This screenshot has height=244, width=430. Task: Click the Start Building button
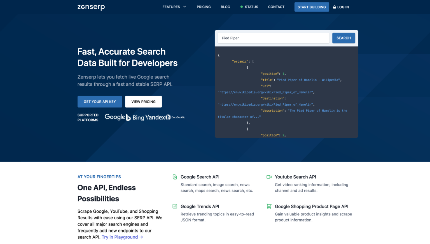click(x=312, y=7)
